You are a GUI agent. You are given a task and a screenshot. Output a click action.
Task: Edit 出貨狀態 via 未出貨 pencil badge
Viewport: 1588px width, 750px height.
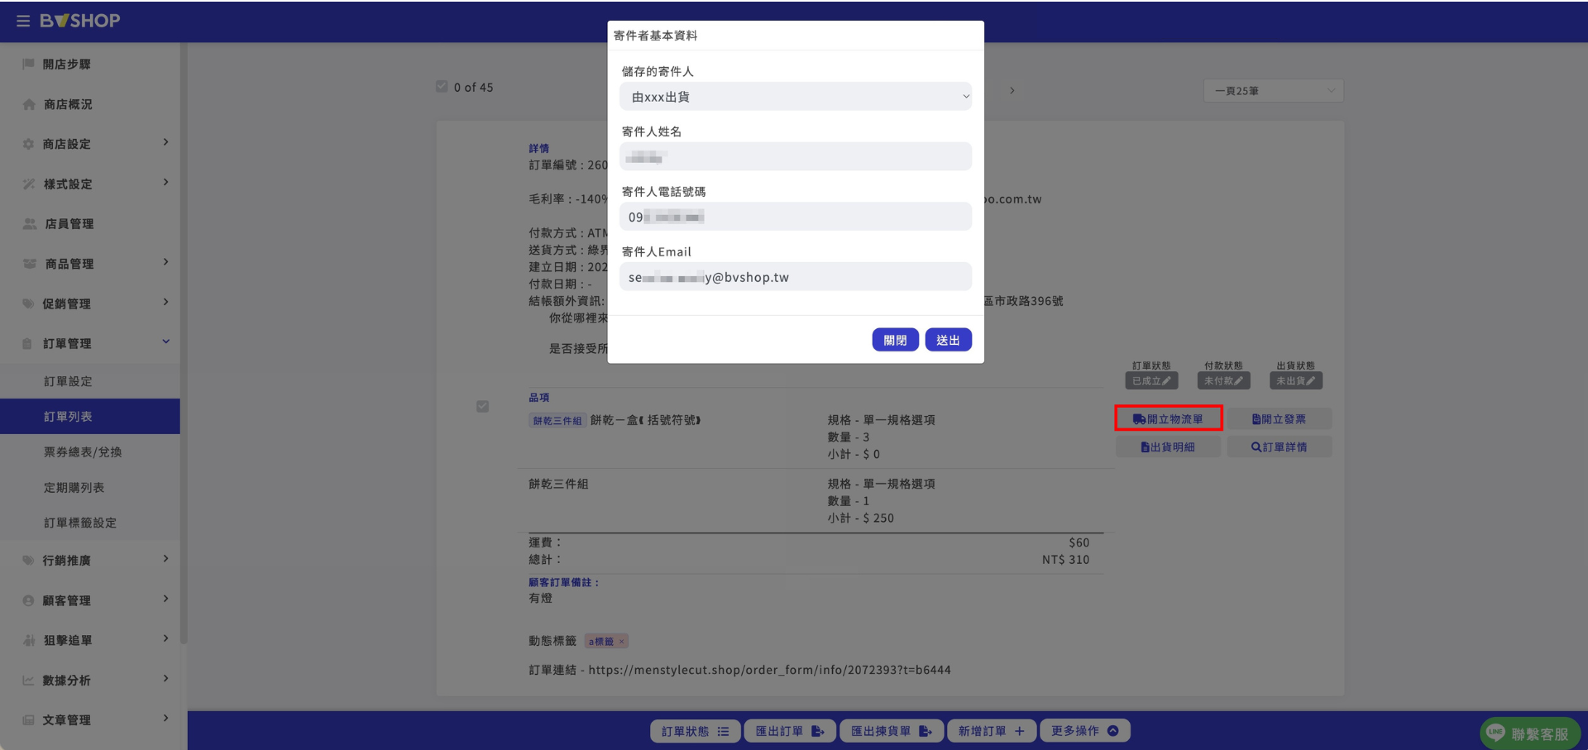(1295, 381)
